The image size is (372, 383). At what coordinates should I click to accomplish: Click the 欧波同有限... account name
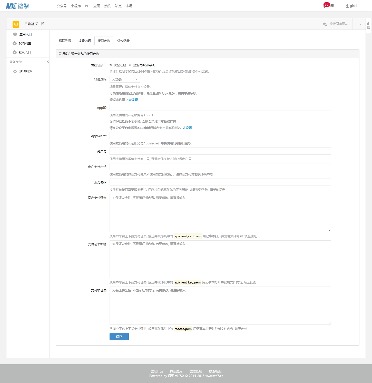pos(339,24)
